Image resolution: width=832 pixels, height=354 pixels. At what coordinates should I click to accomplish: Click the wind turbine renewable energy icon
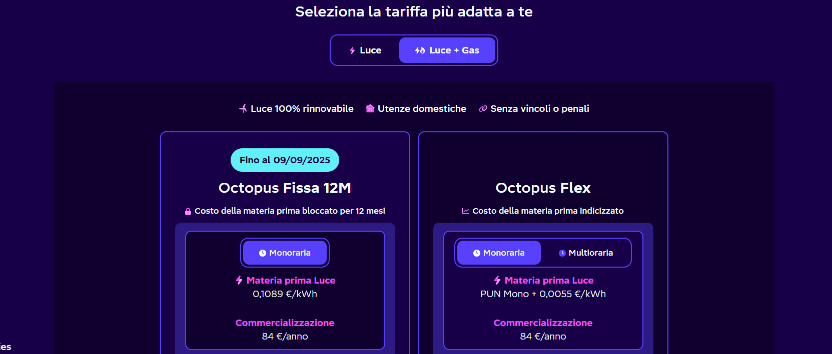coord(243,108)
